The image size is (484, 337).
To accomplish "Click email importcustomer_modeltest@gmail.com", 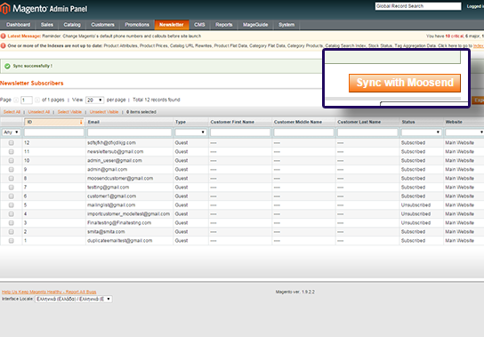I will pyautogui.click(x=128, y=214).
